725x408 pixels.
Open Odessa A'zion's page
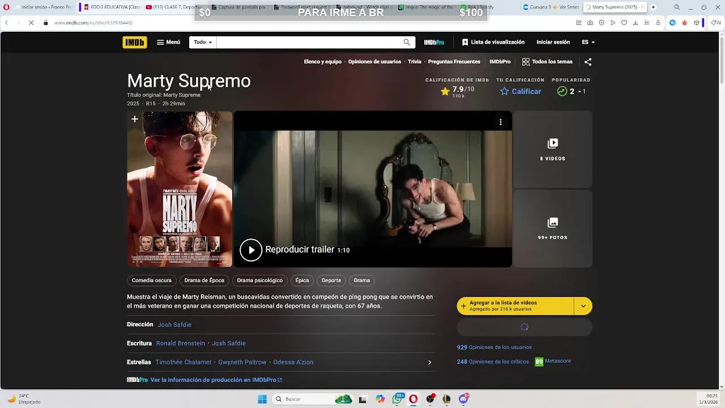(293, 362)
